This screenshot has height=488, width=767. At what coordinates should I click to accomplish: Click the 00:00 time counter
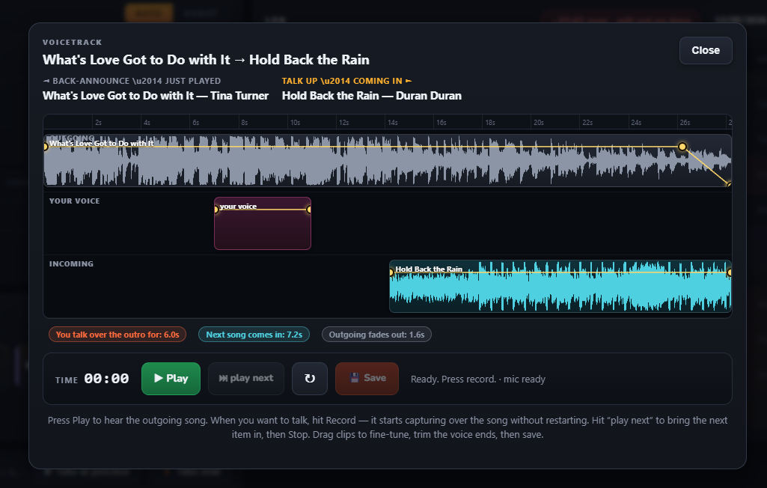pos(106,379)
